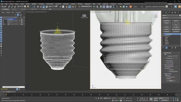Toggle TurboSmooth modifier eye icon

tap(163, 34)
